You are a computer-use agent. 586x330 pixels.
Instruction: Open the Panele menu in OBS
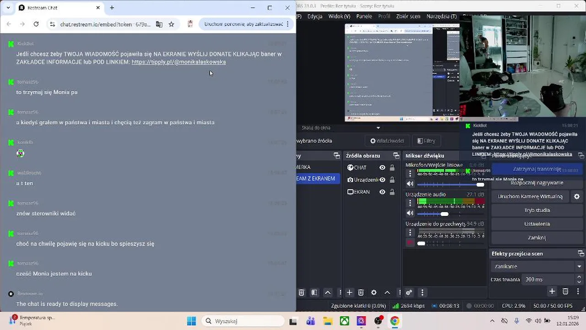point(364,16)
